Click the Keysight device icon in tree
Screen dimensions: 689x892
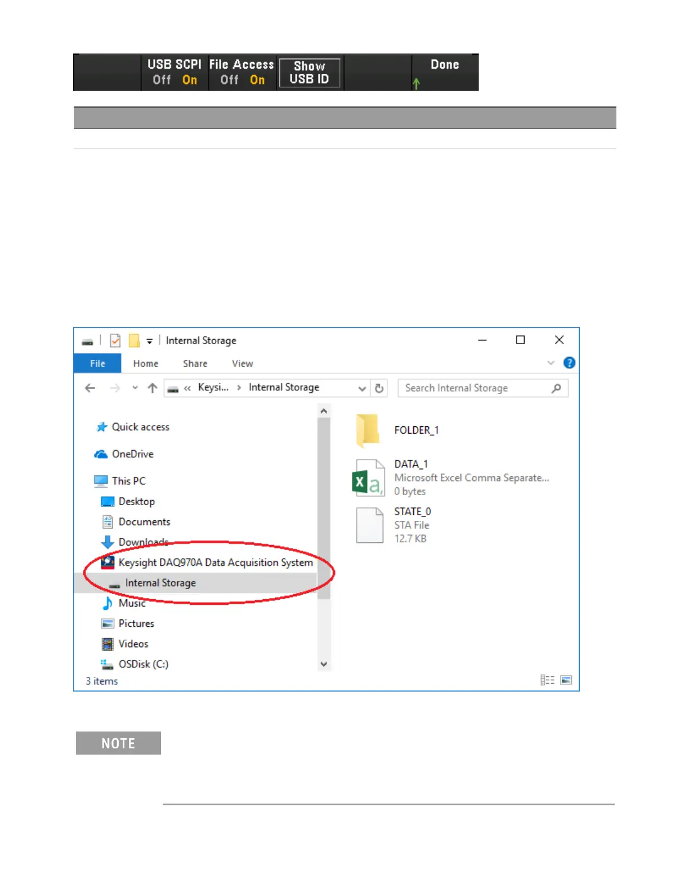click(108, 562)
